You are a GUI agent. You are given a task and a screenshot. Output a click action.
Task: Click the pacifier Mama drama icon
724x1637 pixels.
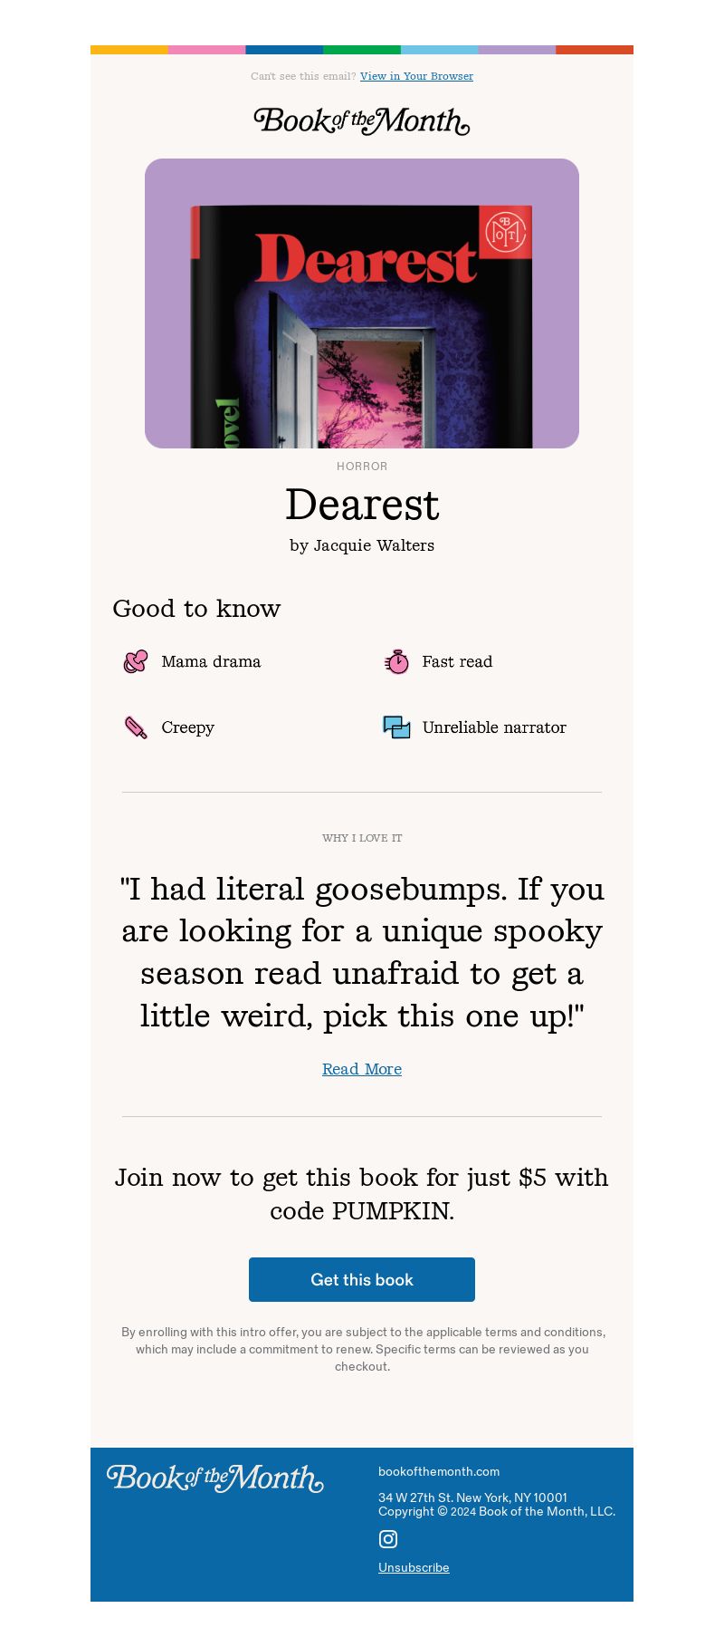(136, 661)
